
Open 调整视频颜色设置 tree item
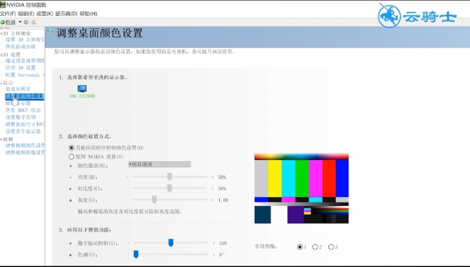click(x=25, y=145)
